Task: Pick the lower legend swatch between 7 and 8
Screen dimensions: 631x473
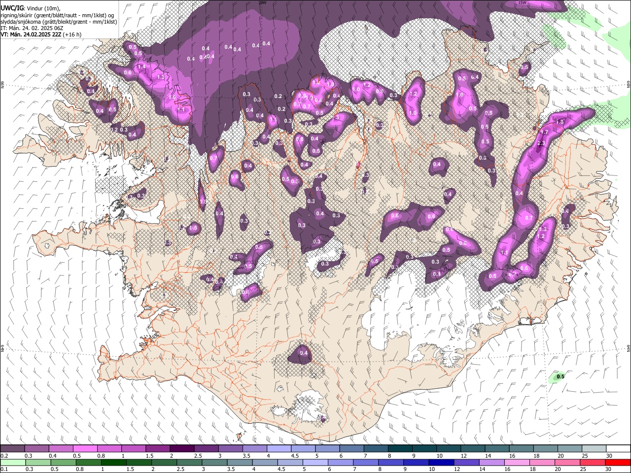Action: (365, 463)
